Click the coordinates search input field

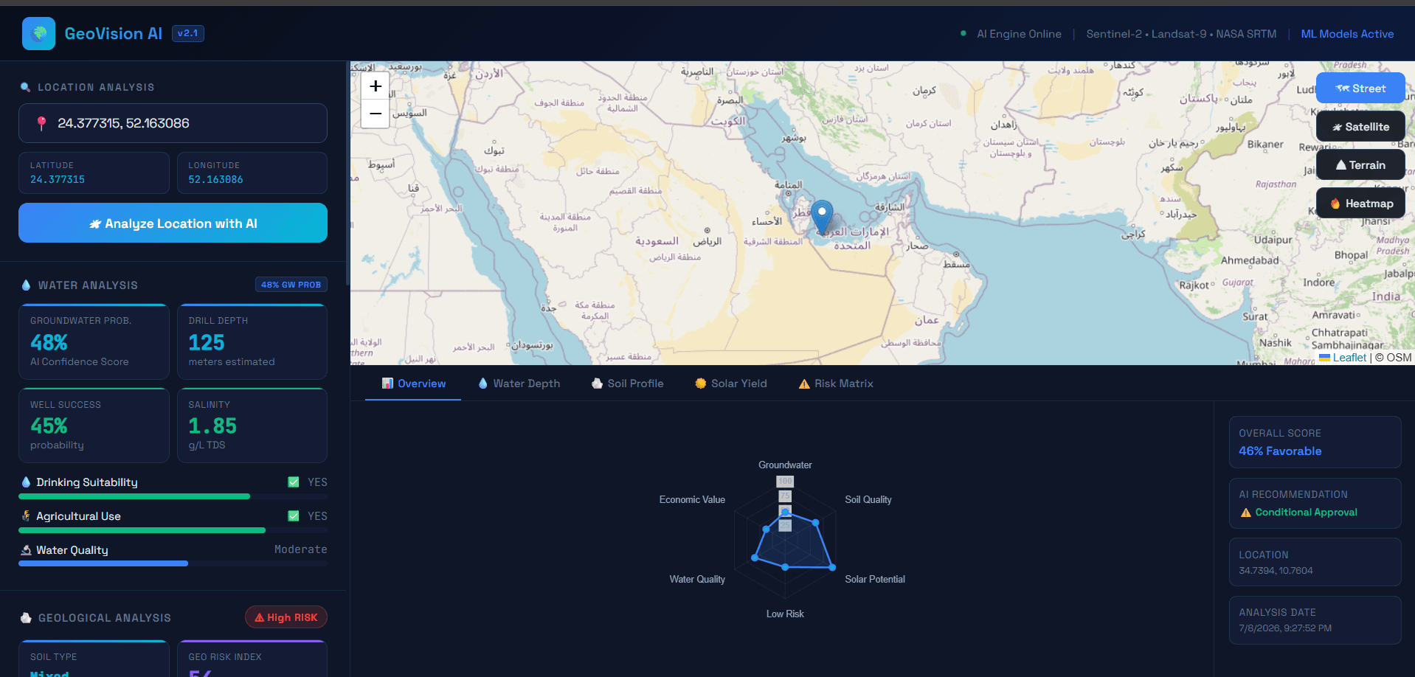pos(173,123)
